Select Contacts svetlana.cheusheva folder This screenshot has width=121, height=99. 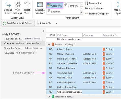coord(23,44)
